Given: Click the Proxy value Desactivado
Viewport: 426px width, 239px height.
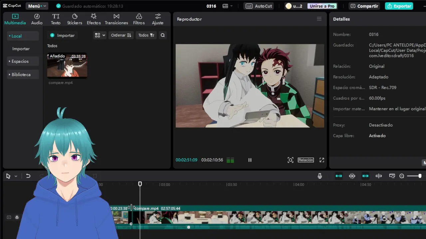Looking at the screenshot, I should click(381, 125).
